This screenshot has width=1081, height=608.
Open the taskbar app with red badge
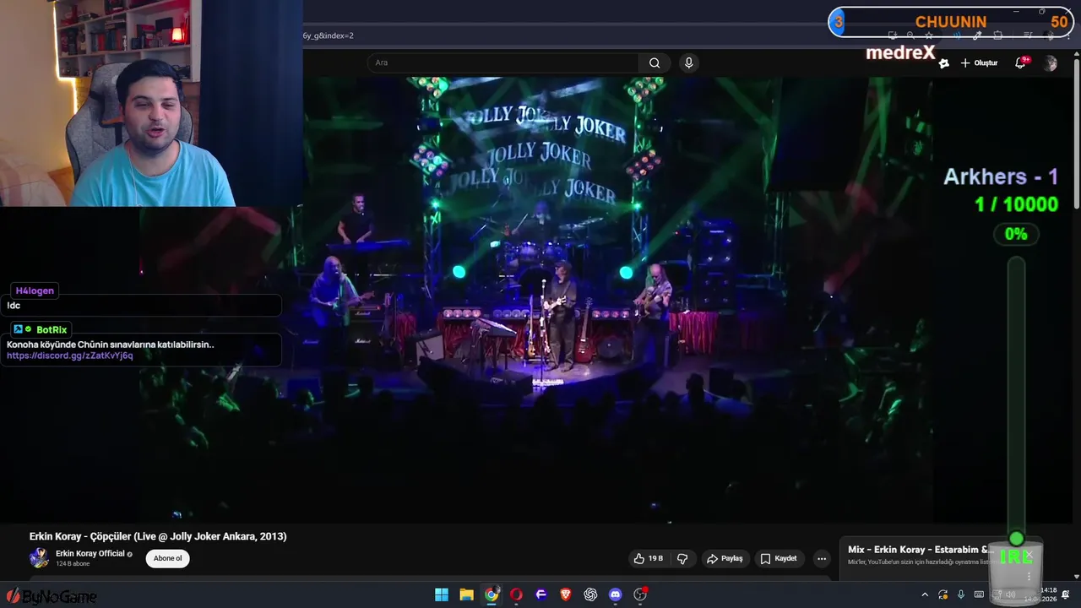tap(640, 594)
